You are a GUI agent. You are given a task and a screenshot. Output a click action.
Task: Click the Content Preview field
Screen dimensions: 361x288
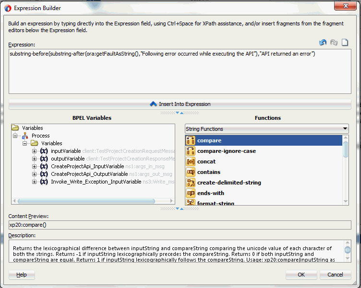[180, 225]
